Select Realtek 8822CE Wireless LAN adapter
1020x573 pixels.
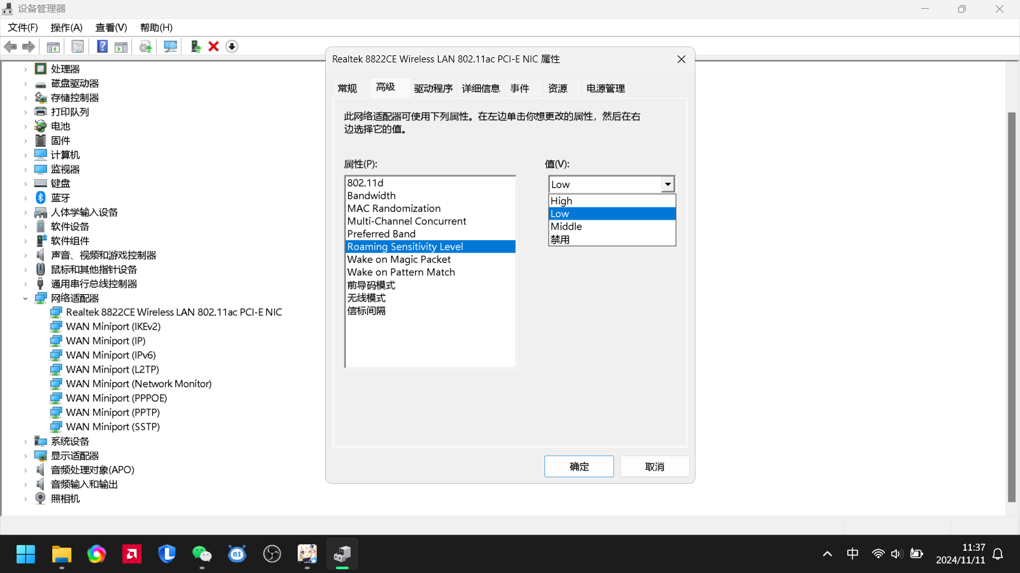[173, 312]
